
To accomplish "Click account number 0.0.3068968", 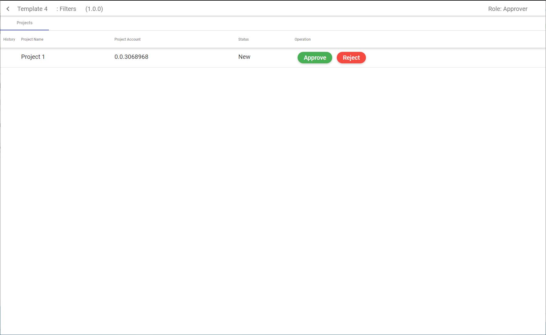I will pos(131,57).
